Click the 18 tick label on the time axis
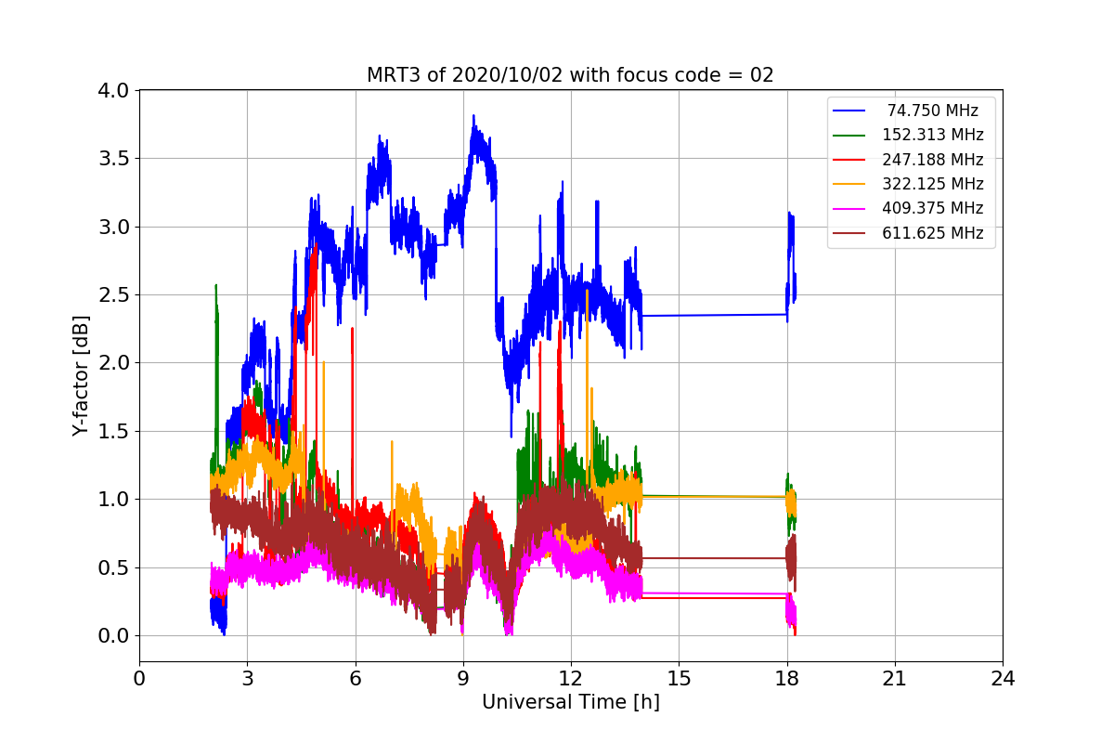Viewport: 1114px width, 743px height. tap(787, 678)
